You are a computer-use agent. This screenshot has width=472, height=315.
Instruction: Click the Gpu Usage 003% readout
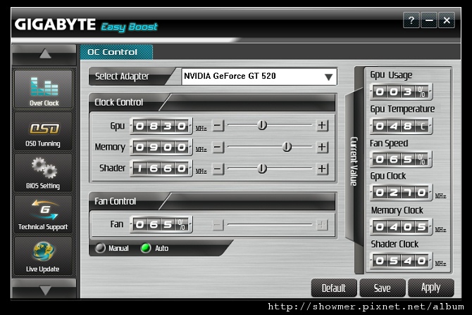(401, 91)
